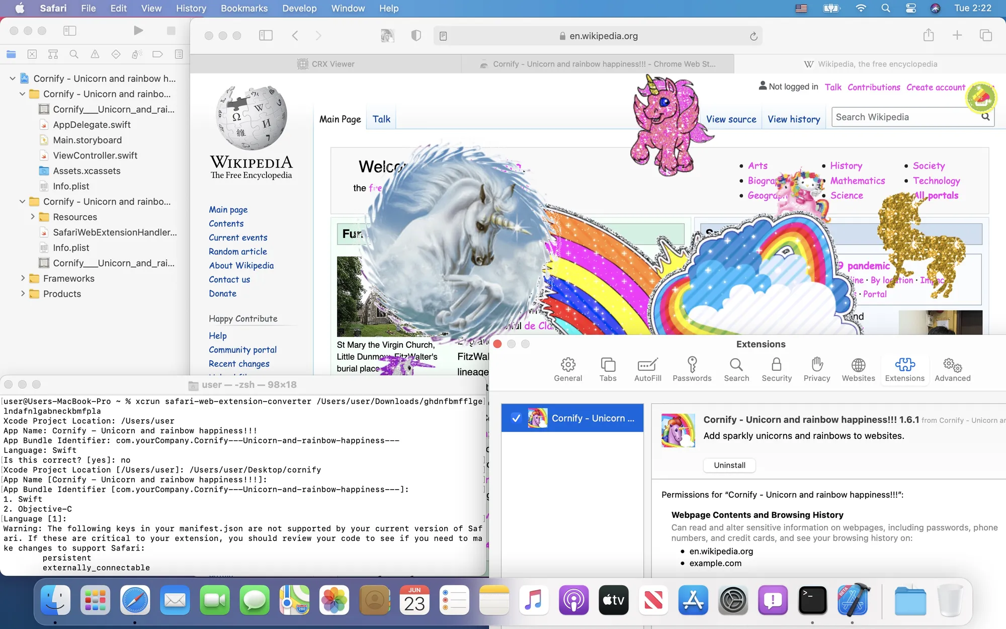Open Terminal from the Dock
This screenshot has width=1006, height=629.
coord(812,599)
